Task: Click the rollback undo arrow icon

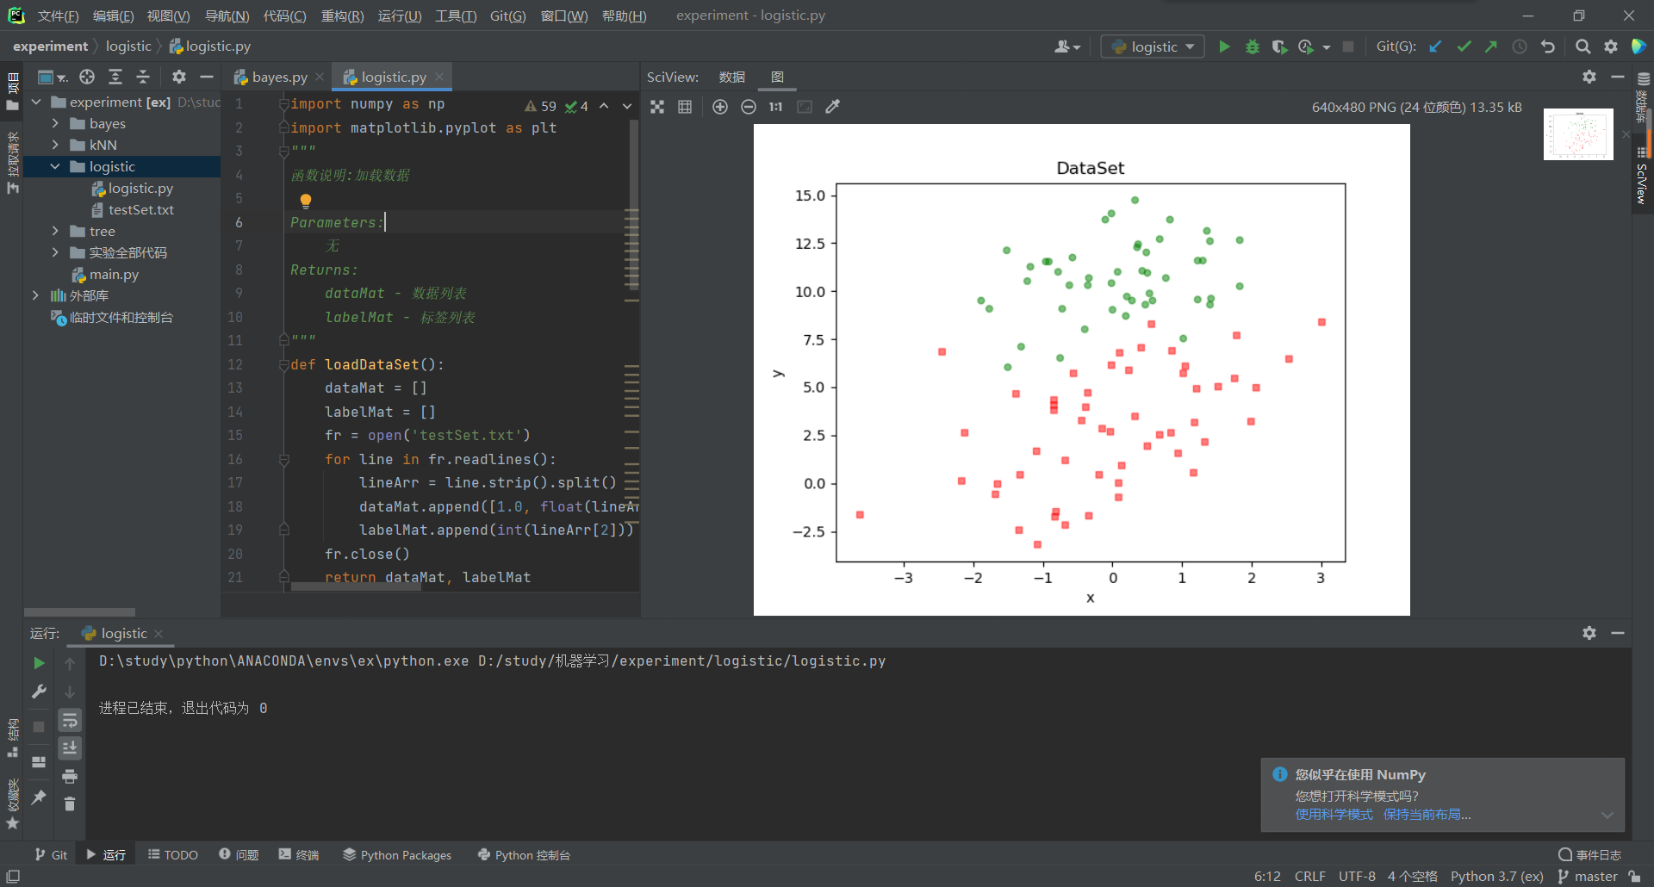Action: pos(1548,47)
